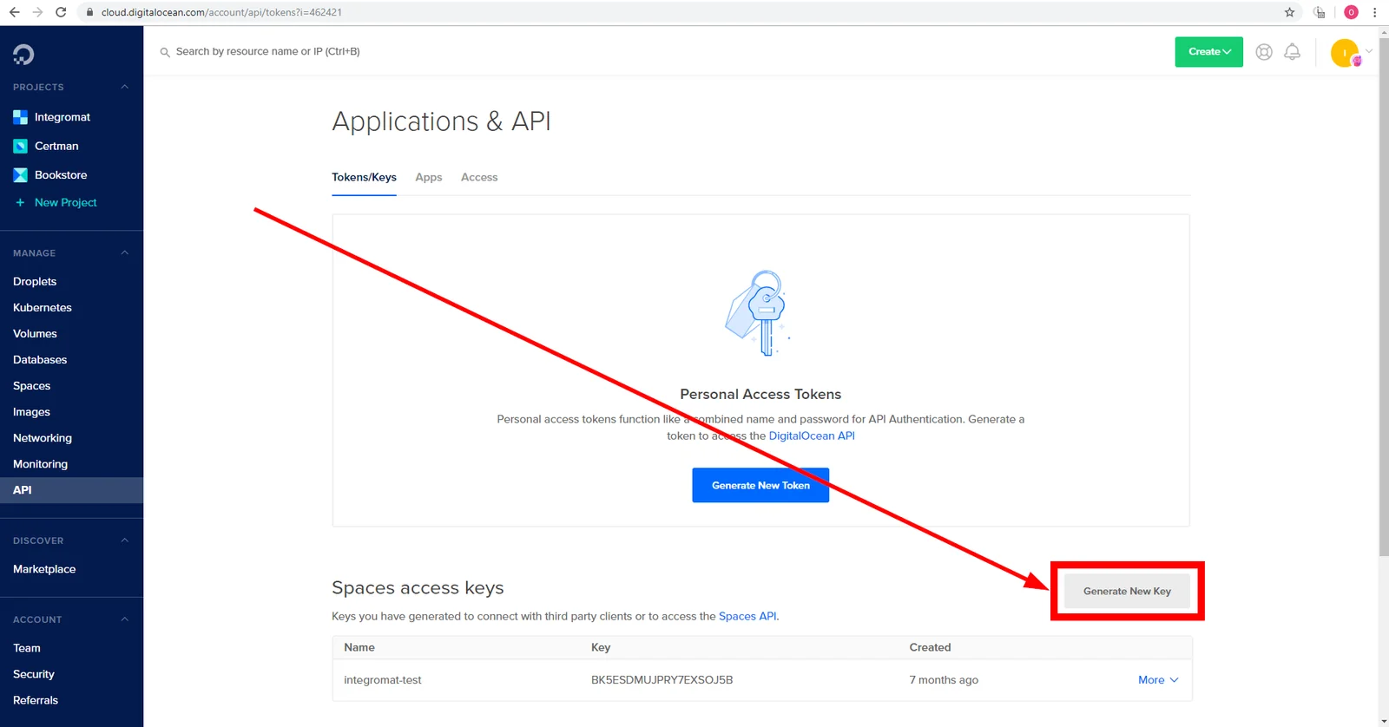Collapse the Discover section
This screenshot has height=727, width=1389.
click(x=125, y=540)
